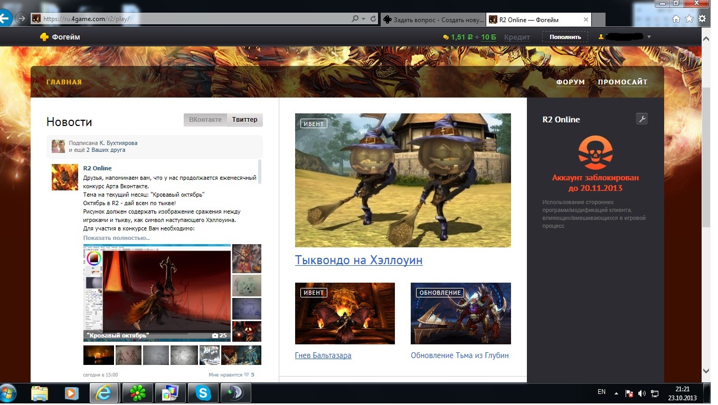Open the address bar autocomplete dropdown arrow
The width and height of the screenshot is (718, 405).
364,18
